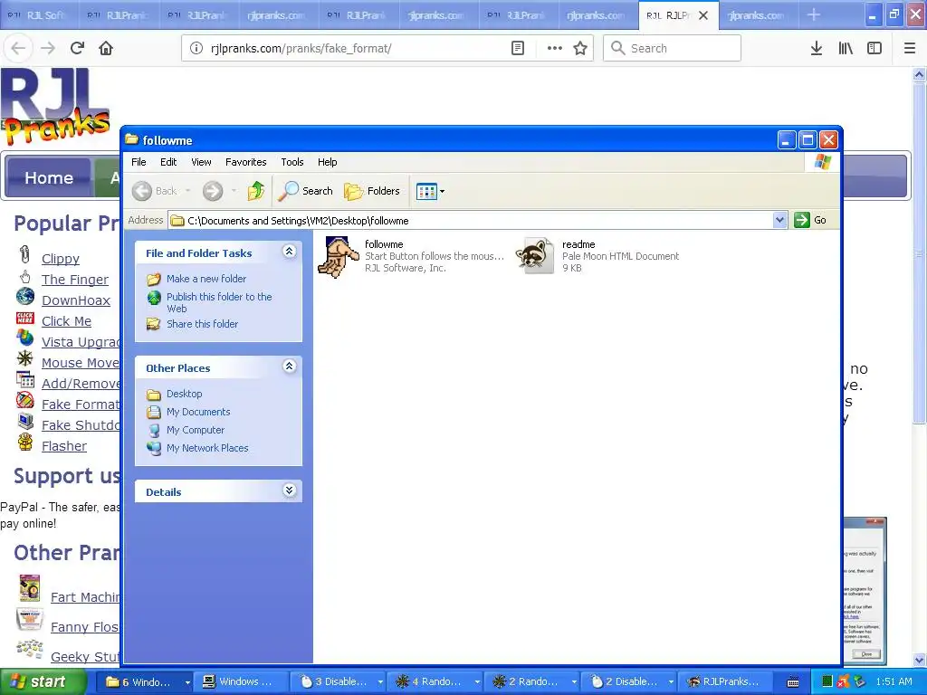The height and width of the screenshot is (695, 927).
Task: Expand the 4 Rando taskbar group
Action: [x=476, y=682]
